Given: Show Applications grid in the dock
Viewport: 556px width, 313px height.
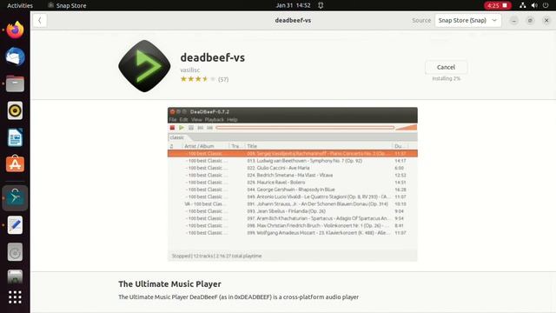Looking at the screenshot, I should tap(15, 297).
